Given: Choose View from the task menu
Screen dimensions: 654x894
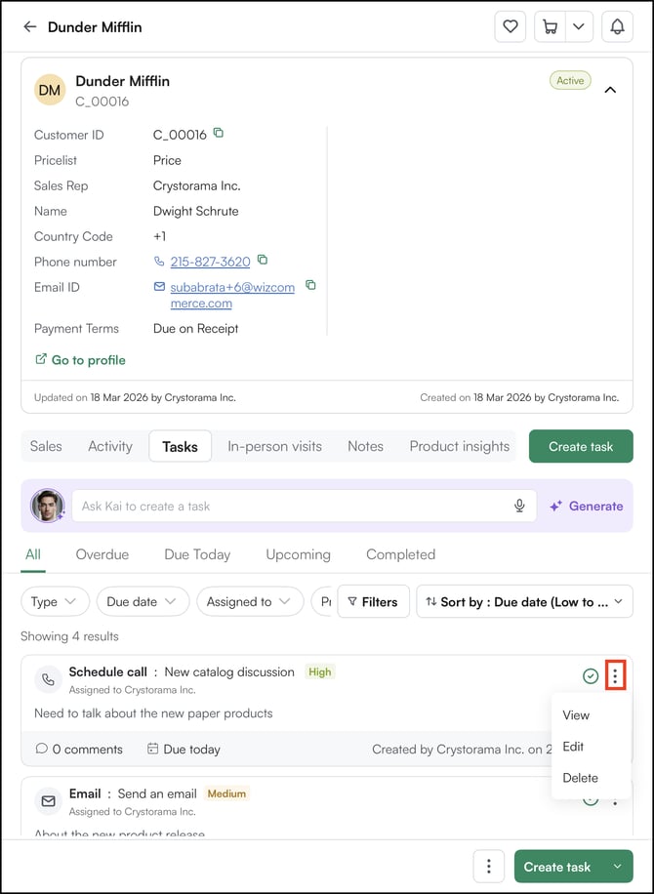Looking at the screenshot, I should (x=576, y=715).
